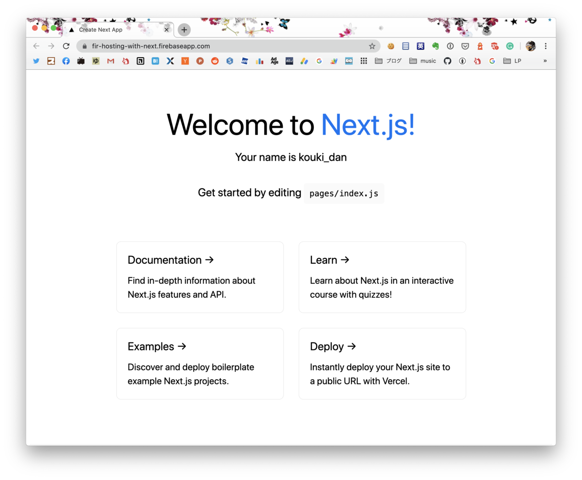This screenshot has height=480, width=582.
Task: Click the address bar URL
Action: click(x=151, y=46)
